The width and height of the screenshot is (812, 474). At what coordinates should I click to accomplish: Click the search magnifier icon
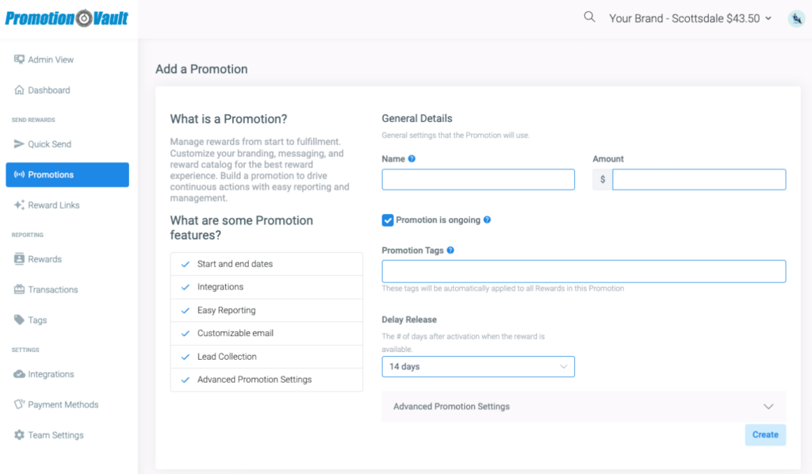(x=589, y=17)
